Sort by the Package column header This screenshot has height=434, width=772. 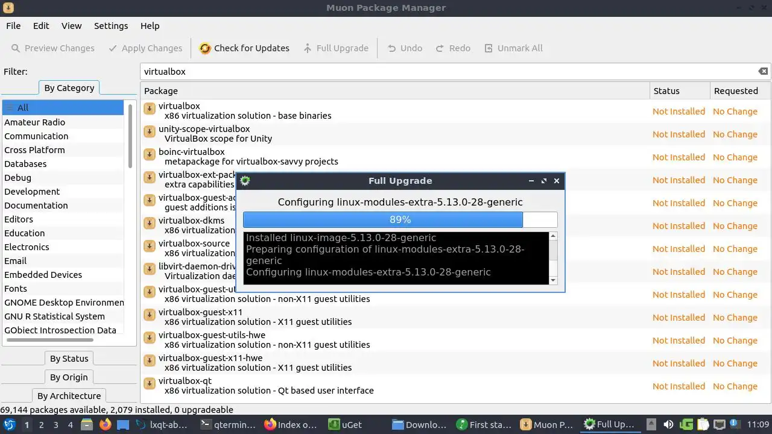[395, 91]
